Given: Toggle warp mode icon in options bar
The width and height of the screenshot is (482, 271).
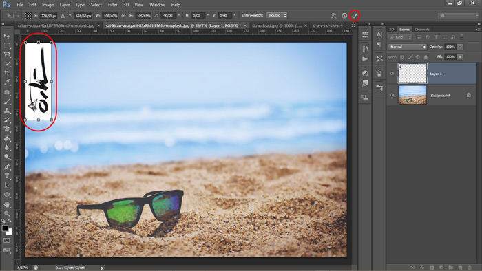Looking at the screenshot, I should 333,16.
